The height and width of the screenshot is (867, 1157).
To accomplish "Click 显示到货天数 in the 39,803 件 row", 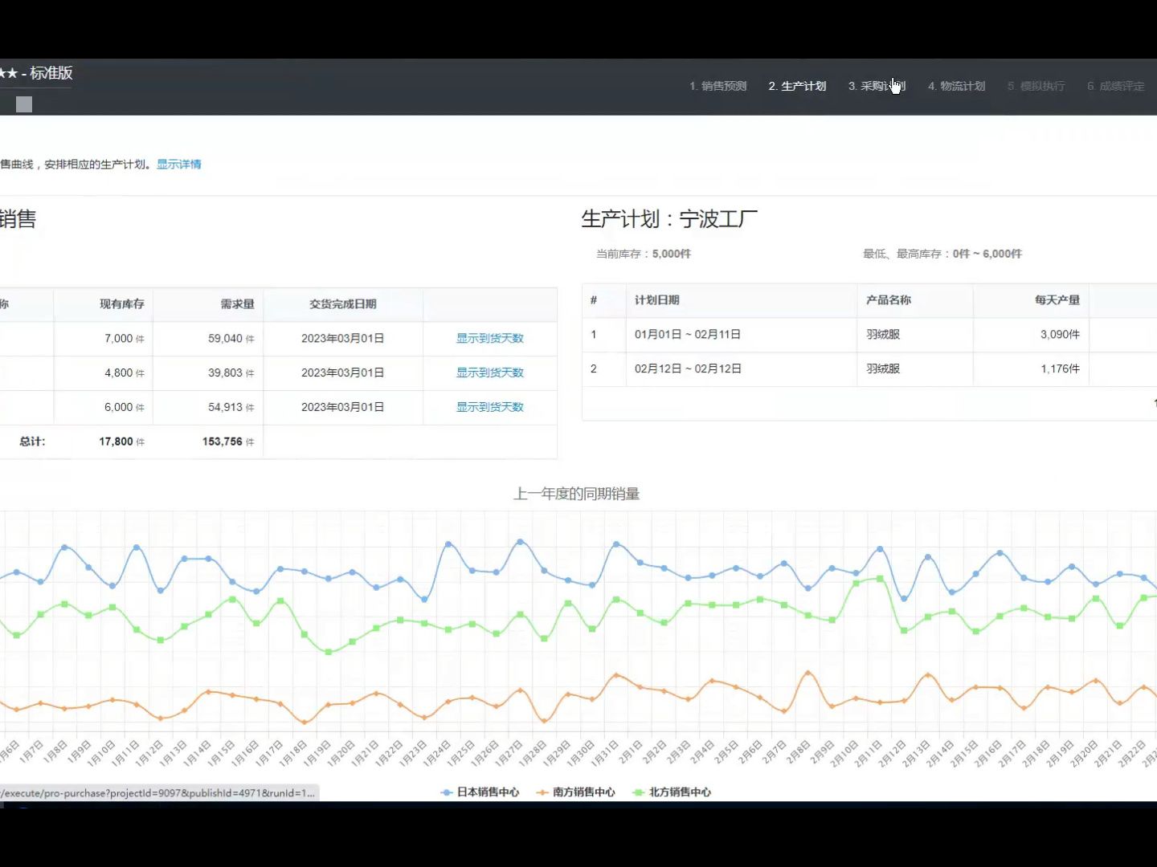I will (x=489, y=372).
